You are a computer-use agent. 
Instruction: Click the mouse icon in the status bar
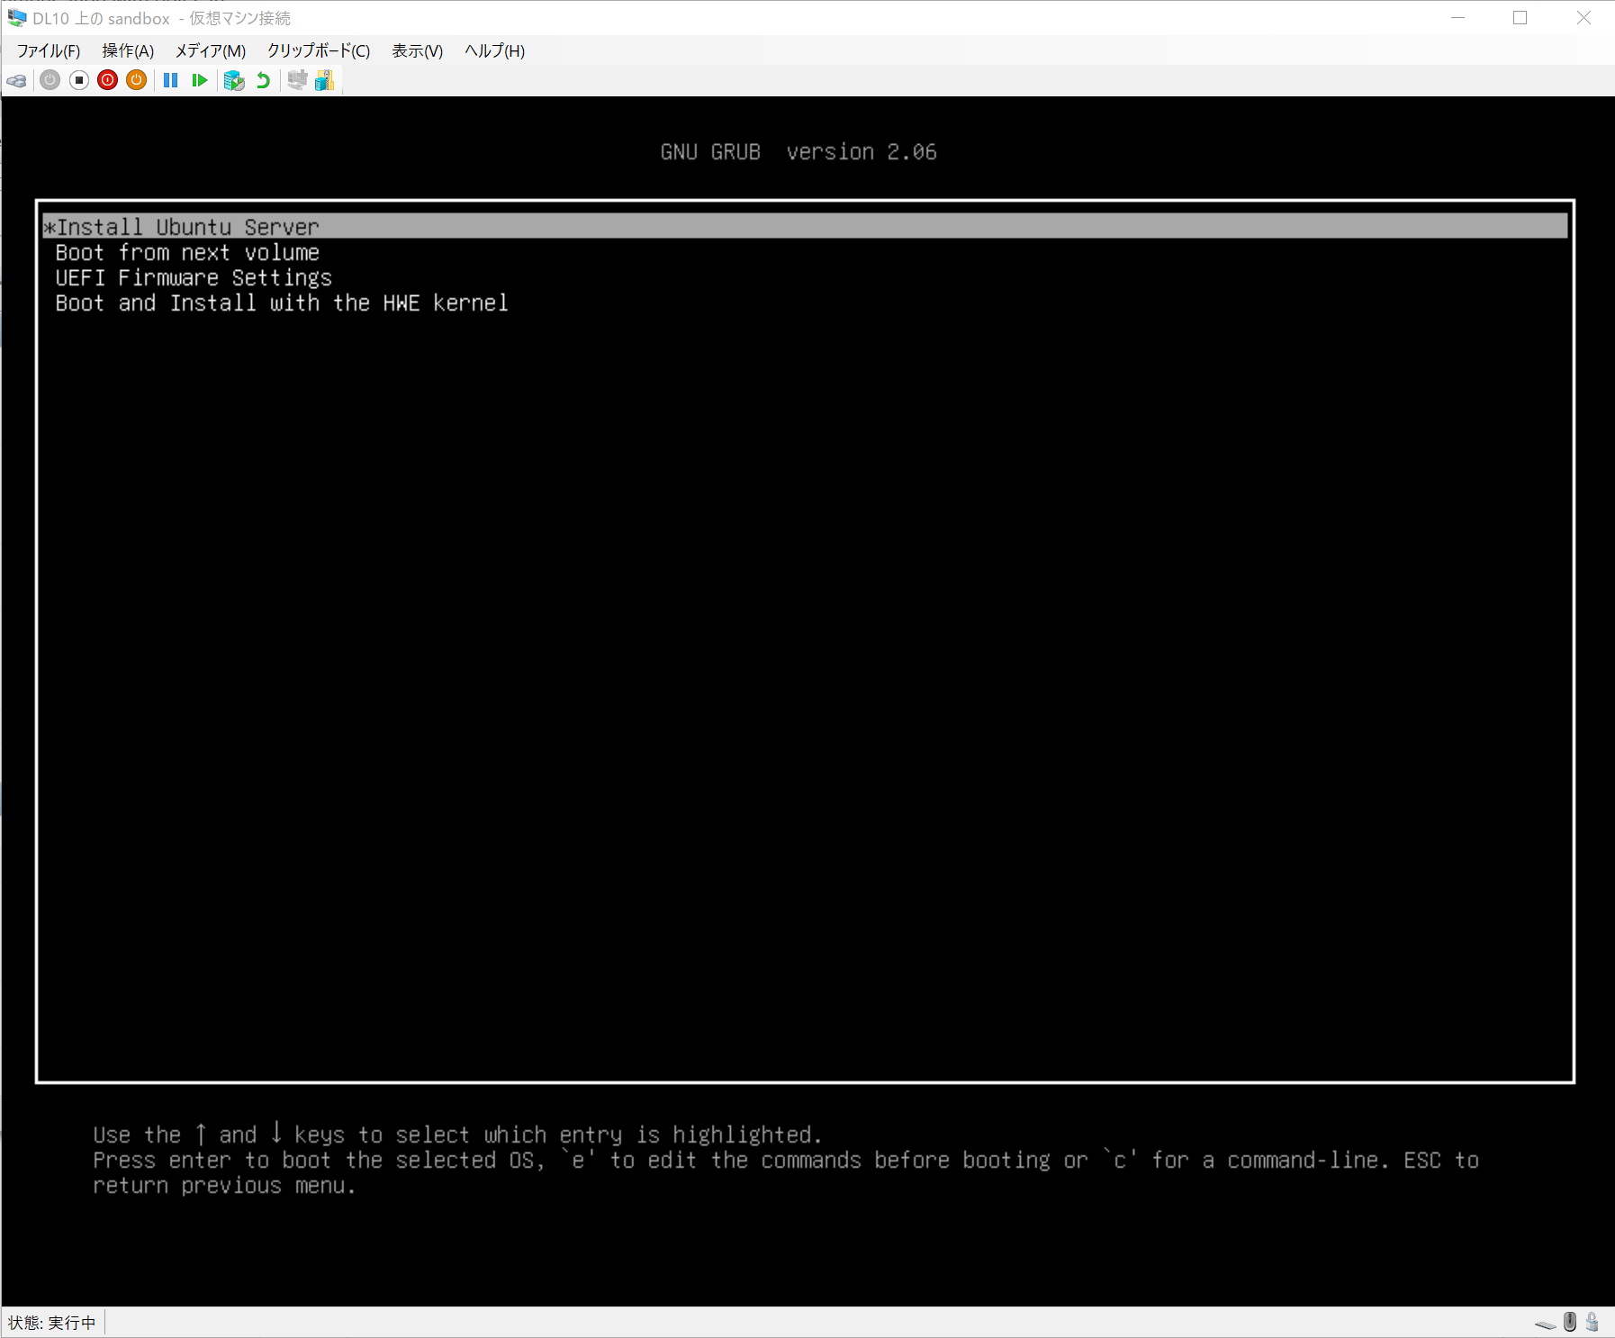tap(1570, 1321)
